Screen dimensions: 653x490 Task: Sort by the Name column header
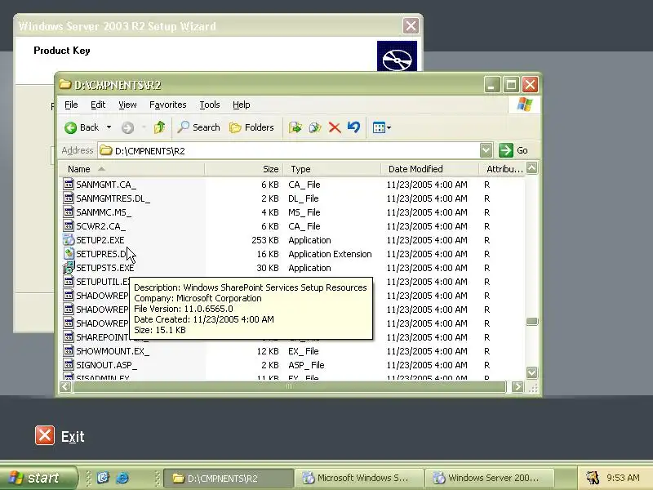[131, 169]
